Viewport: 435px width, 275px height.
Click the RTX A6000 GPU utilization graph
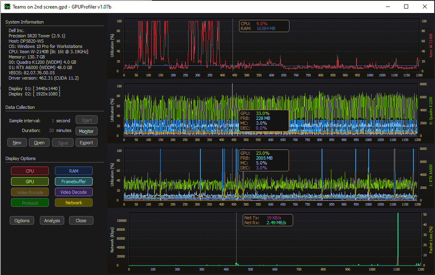click(271, 174)
